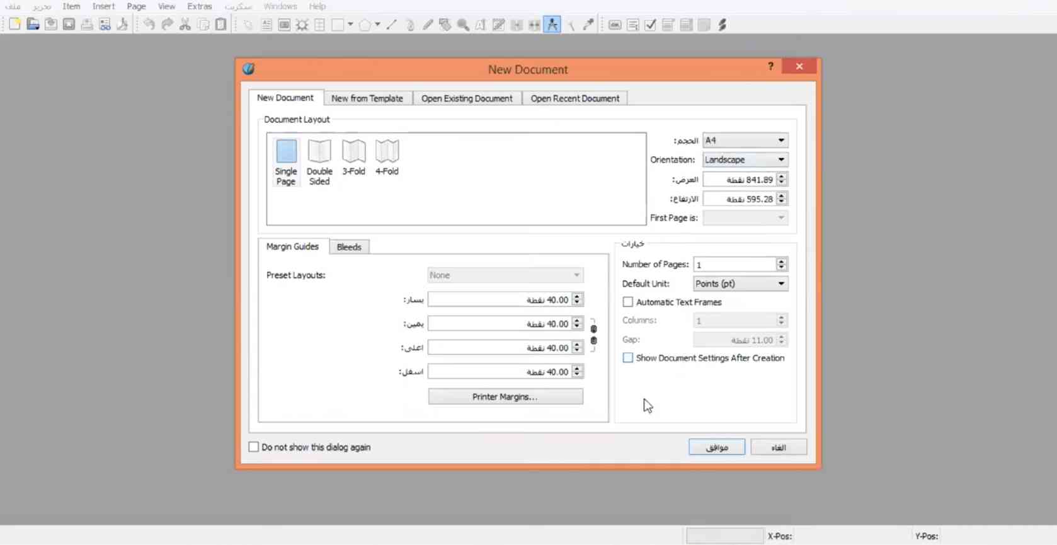This screenshot has height=545, width=1057.
Task: Click the موافق (OK) button
Action: pos(717,447)
